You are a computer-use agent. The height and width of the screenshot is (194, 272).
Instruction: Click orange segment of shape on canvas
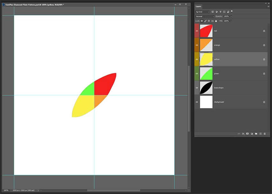point(99,100)
